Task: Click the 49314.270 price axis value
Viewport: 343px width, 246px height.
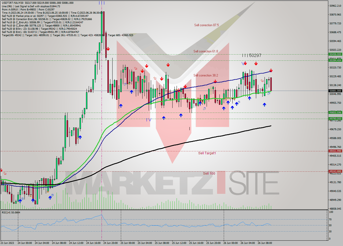Action: pos(335,164)
